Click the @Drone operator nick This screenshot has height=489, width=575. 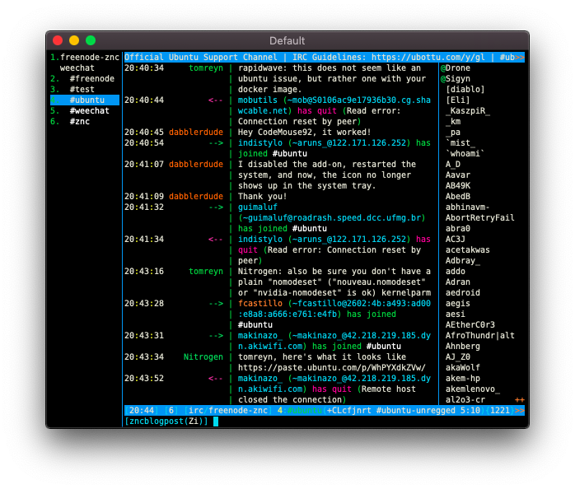pos(456,68)
